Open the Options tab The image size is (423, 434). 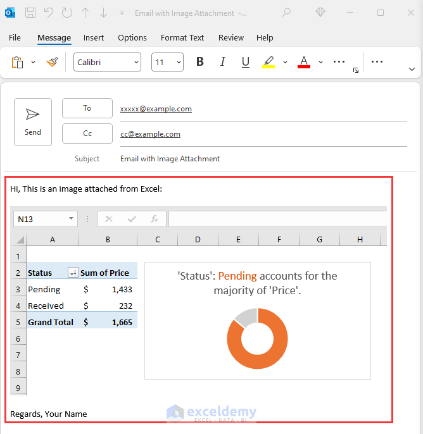(x=132, y=38)
